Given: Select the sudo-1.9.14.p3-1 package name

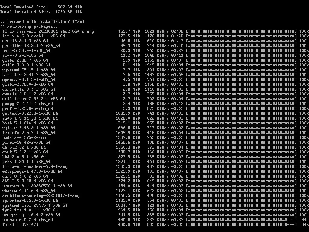Looking at the screenshot, I should [x=30, y=118].
